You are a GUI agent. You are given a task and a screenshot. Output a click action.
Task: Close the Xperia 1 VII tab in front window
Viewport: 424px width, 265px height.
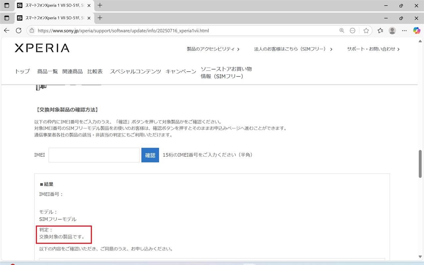pos(89,18)
